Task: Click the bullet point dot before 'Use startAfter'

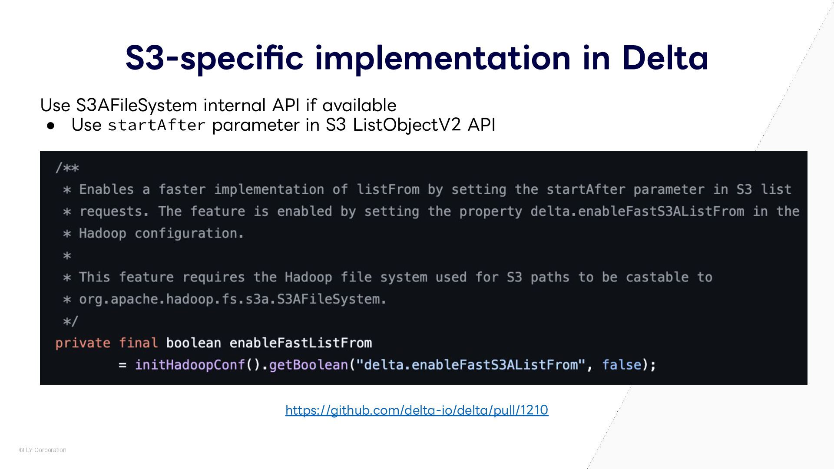Action: (51, 126)
